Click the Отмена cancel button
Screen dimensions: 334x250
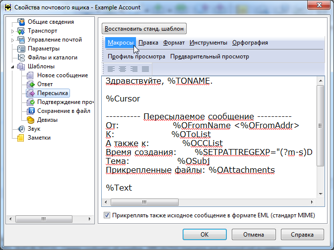254,235
